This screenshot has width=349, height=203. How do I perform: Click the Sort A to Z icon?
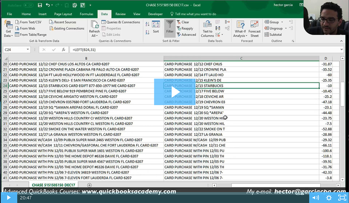coord(148,24)
